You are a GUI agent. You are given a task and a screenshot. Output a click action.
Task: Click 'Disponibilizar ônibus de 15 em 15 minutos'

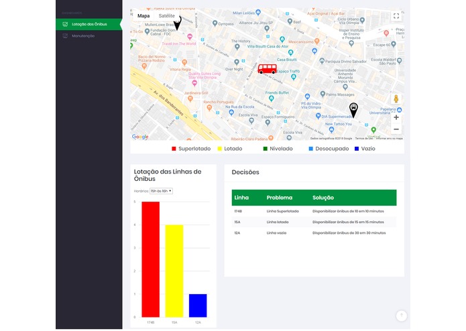(348, 222)
